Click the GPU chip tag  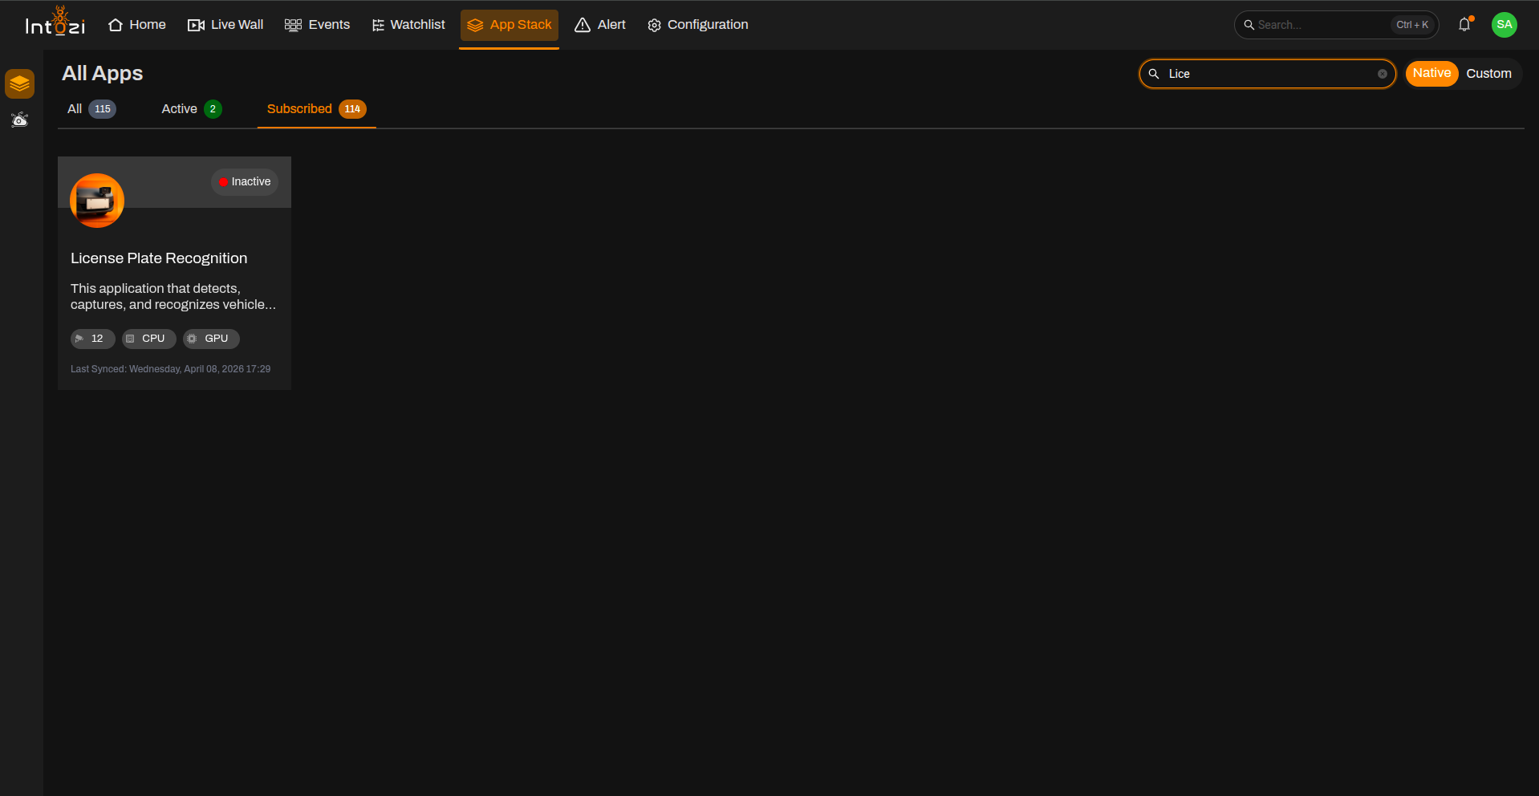point(212,339)
